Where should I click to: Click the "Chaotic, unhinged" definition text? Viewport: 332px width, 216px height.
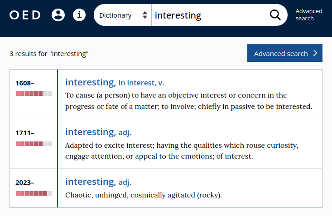click(x=144, y=195)
